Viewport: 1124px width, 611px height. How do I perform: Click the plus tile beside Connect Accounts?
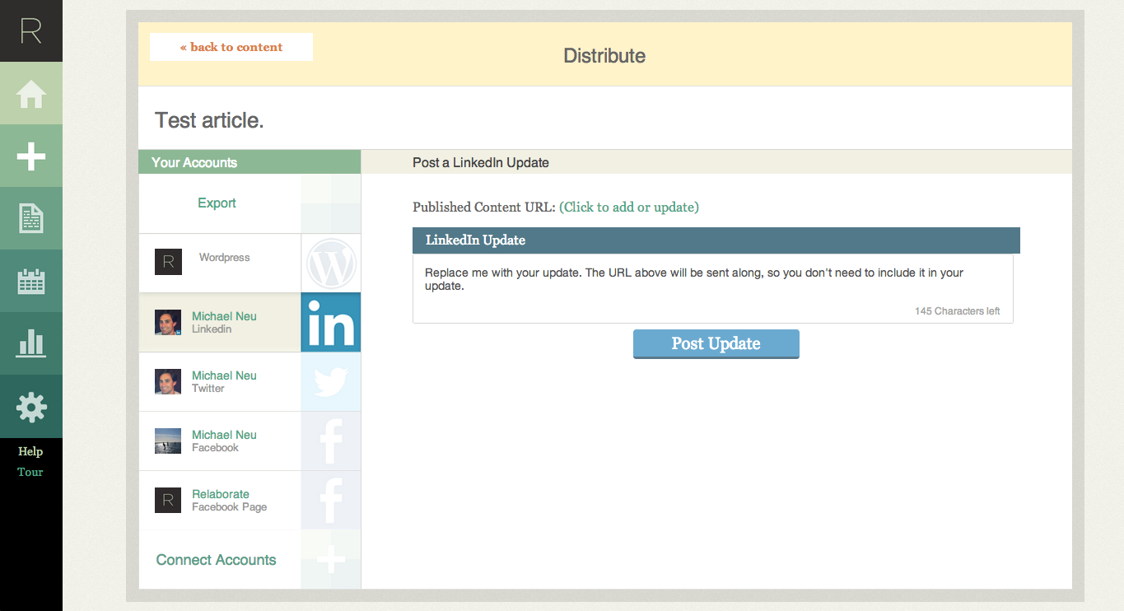[331, 560]
